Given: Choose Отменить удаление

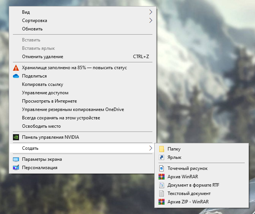Looking at the screenshot, I should click(x=82, y=57).
